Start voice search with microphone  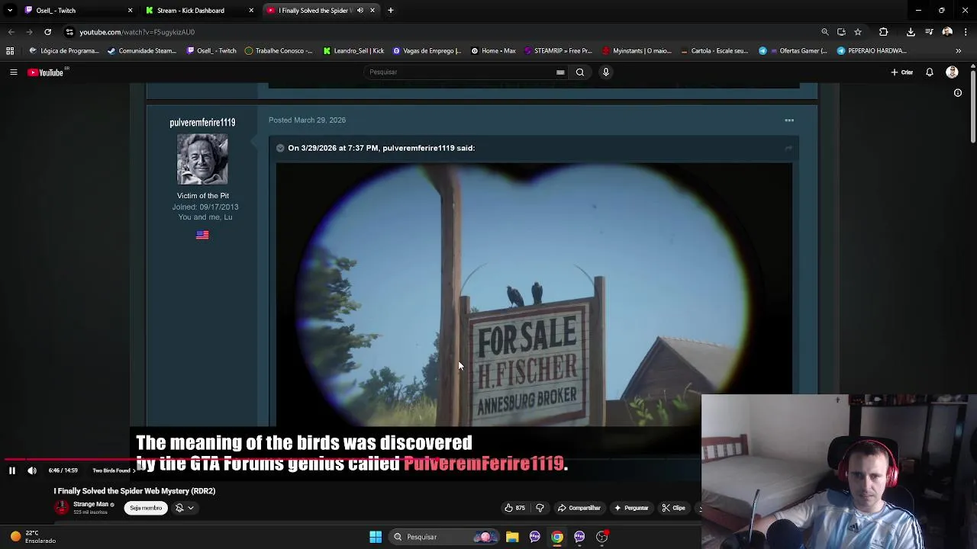pos(606,72)
